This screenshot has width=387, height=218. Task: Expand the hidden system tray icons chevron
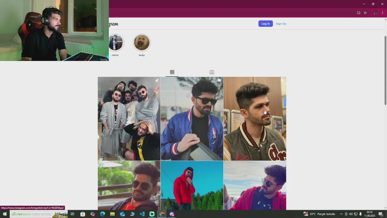point(341,214)
